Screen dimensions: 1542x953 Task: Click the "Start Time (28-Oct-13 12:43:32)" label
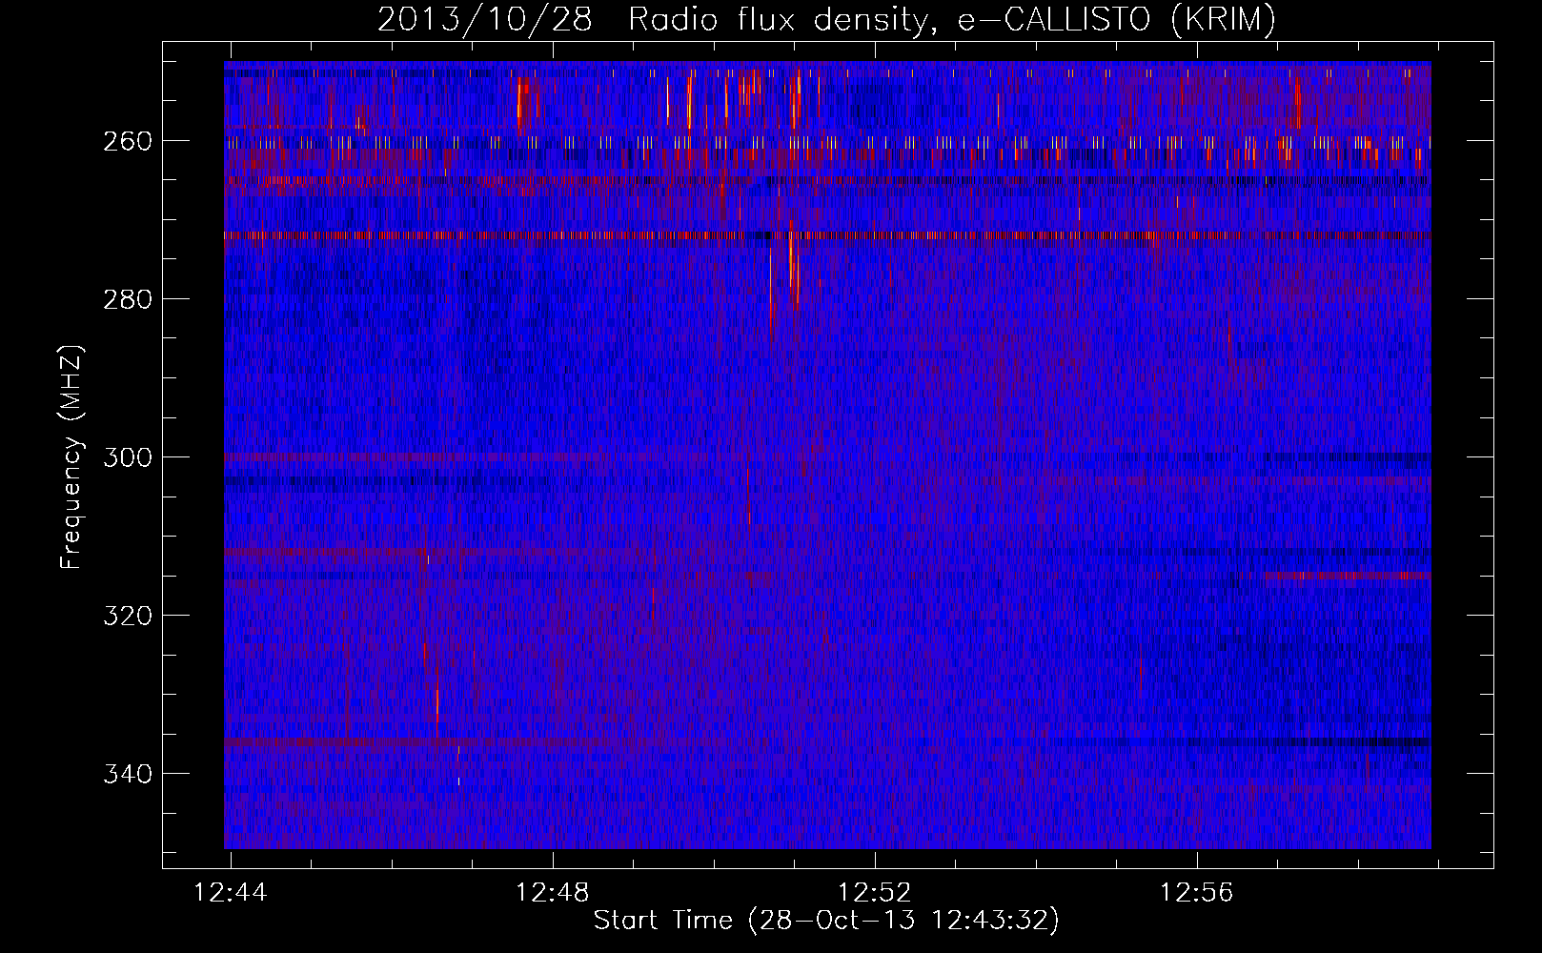click(x=826, y=920)
